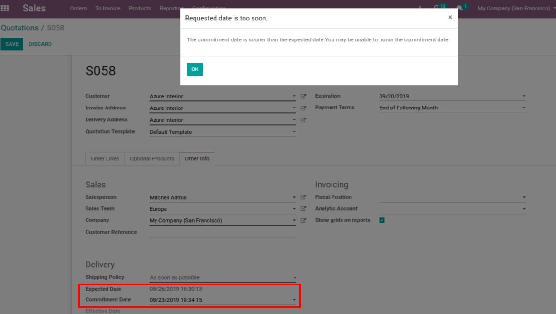Open external link for Salesperson Mitchell Admin
556x314 pixels.
[x=303, y=197]
